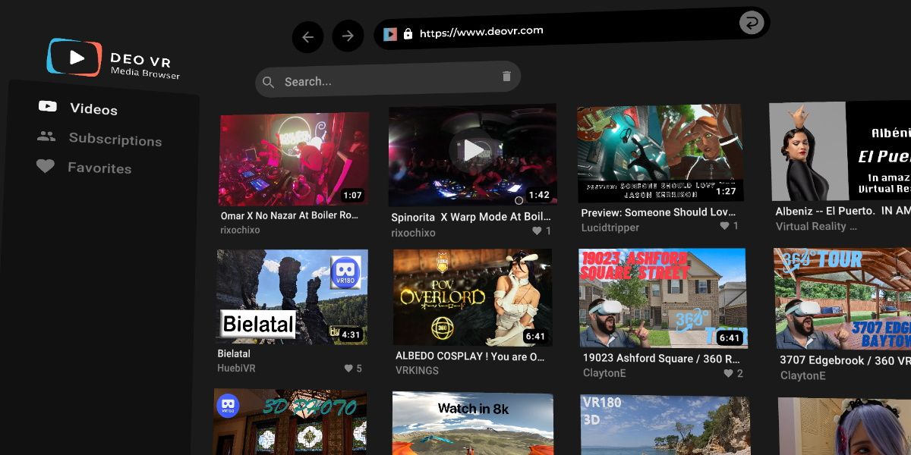Click the 6:41 badge on 19023 Ashford video
The image size is (911, 455).
click(729, 337)
